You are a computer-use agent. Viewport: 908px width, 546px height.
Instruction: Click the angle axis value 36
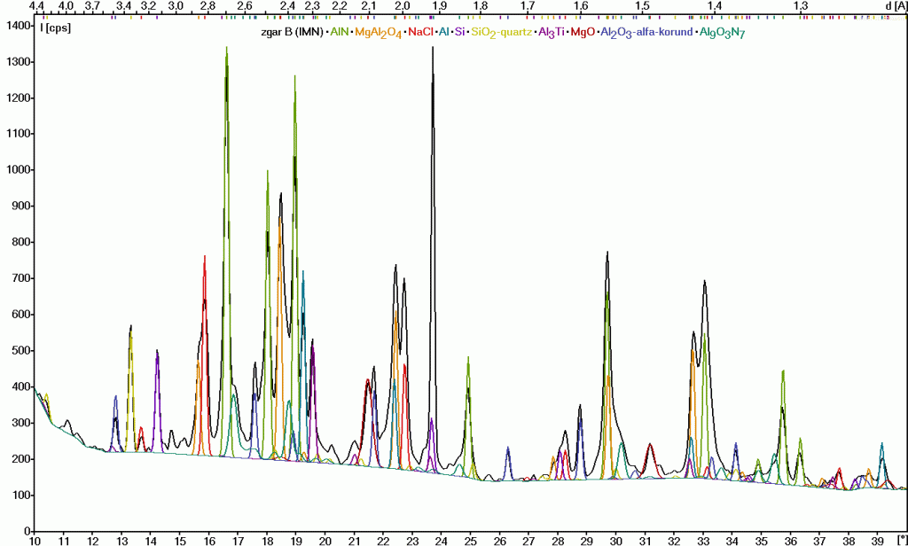(790, 540)
